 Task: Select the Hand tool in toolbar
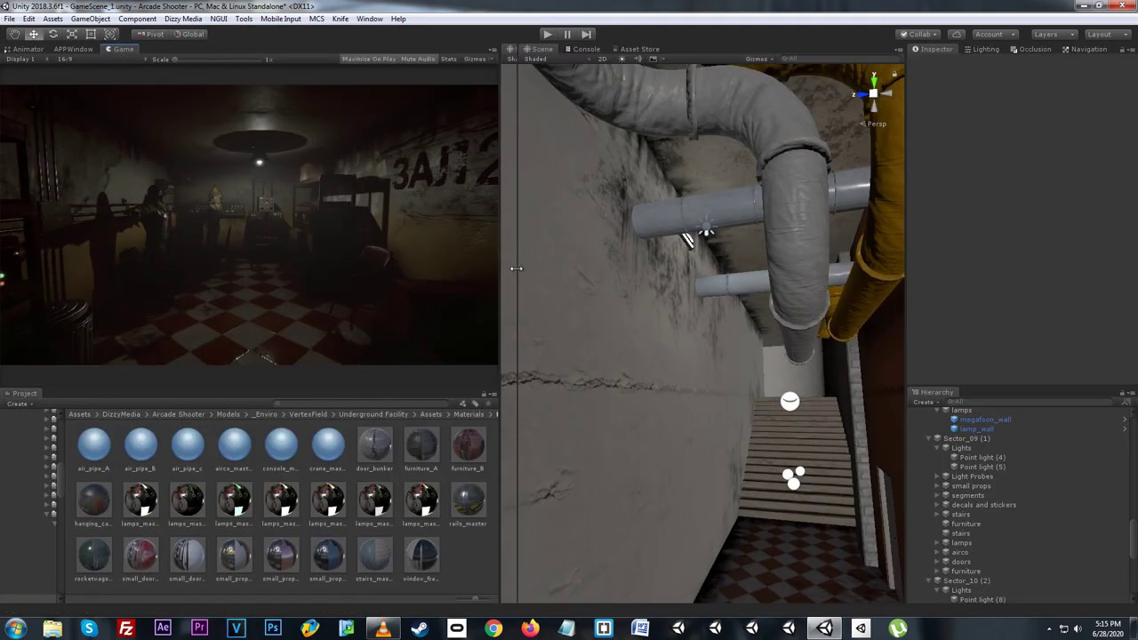click(14, 34)
